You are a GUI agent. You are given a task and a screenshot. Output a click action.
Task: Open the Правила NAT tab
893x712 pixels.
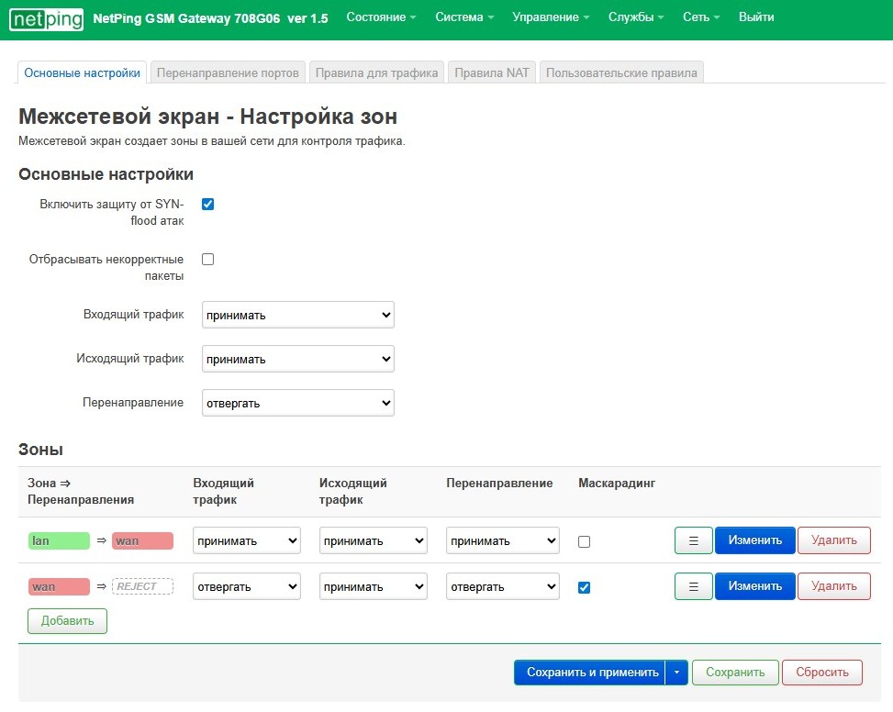pos(492,72)
